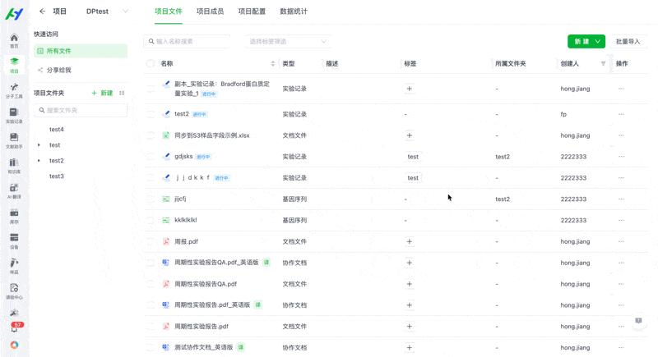Screen dimensions: 658x357
Task: Check the box for gdjsks row
Action: (x=151, y=157)
